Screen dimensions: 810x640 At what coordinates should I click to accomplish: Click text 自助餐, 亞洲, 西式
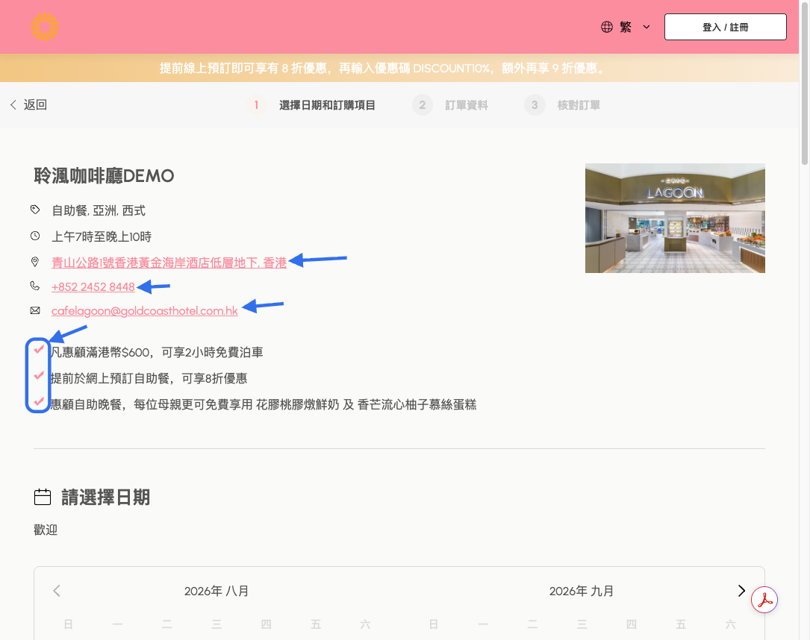[99, 210]
